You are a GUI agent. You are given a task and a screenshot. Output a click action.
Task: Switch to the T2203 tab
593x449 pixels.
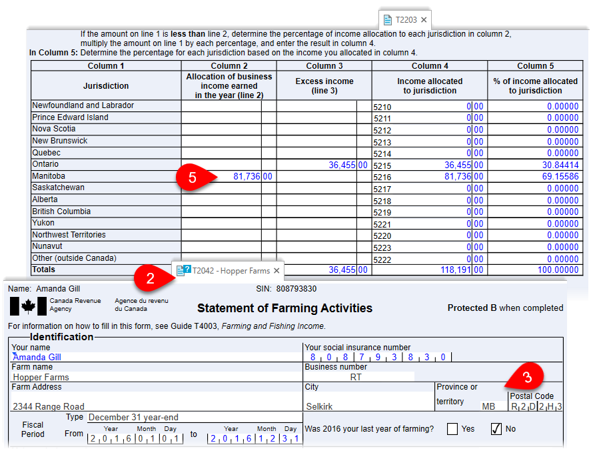click(x=405, y=20)
